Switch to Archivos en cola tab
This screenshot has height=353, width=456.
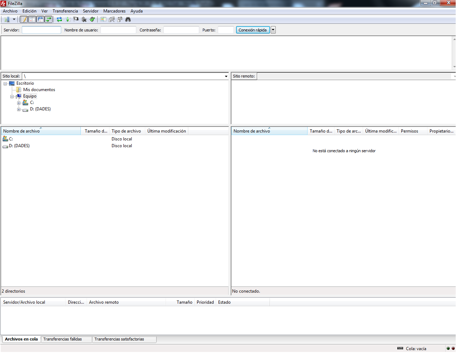[21, 339]
